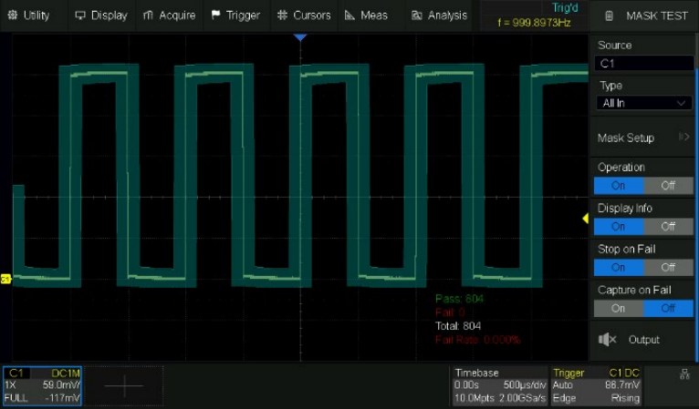Click the network status icon
Screen dimensions: 699x409
tap(684, 374)
